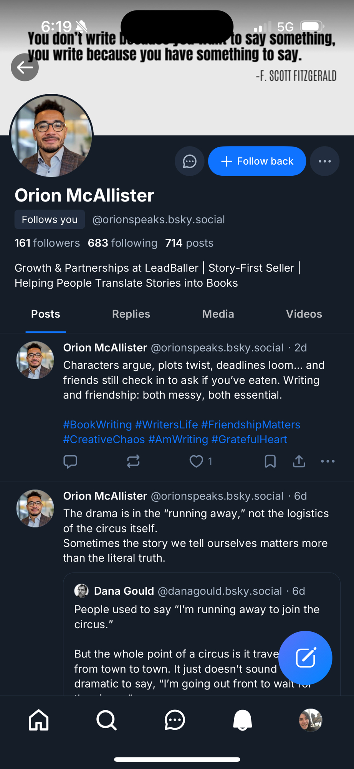354x769 pixels.
Task: Open direct message chat with Orion
Action: point(189,161)
